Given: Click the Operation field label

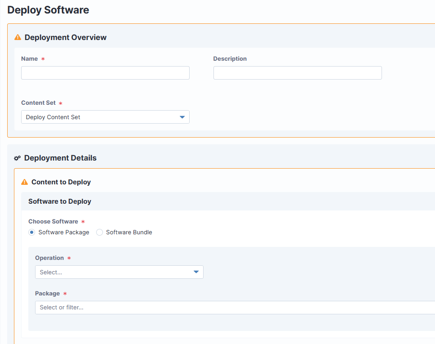Looking at the screenshot, I should tap(49, 258).
